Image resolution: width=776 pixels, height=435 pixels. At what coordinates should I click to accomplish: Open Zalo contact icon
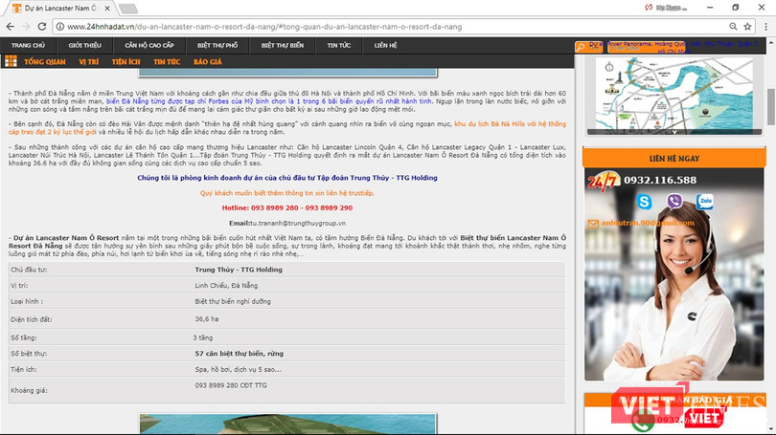(x=705, y=202)
